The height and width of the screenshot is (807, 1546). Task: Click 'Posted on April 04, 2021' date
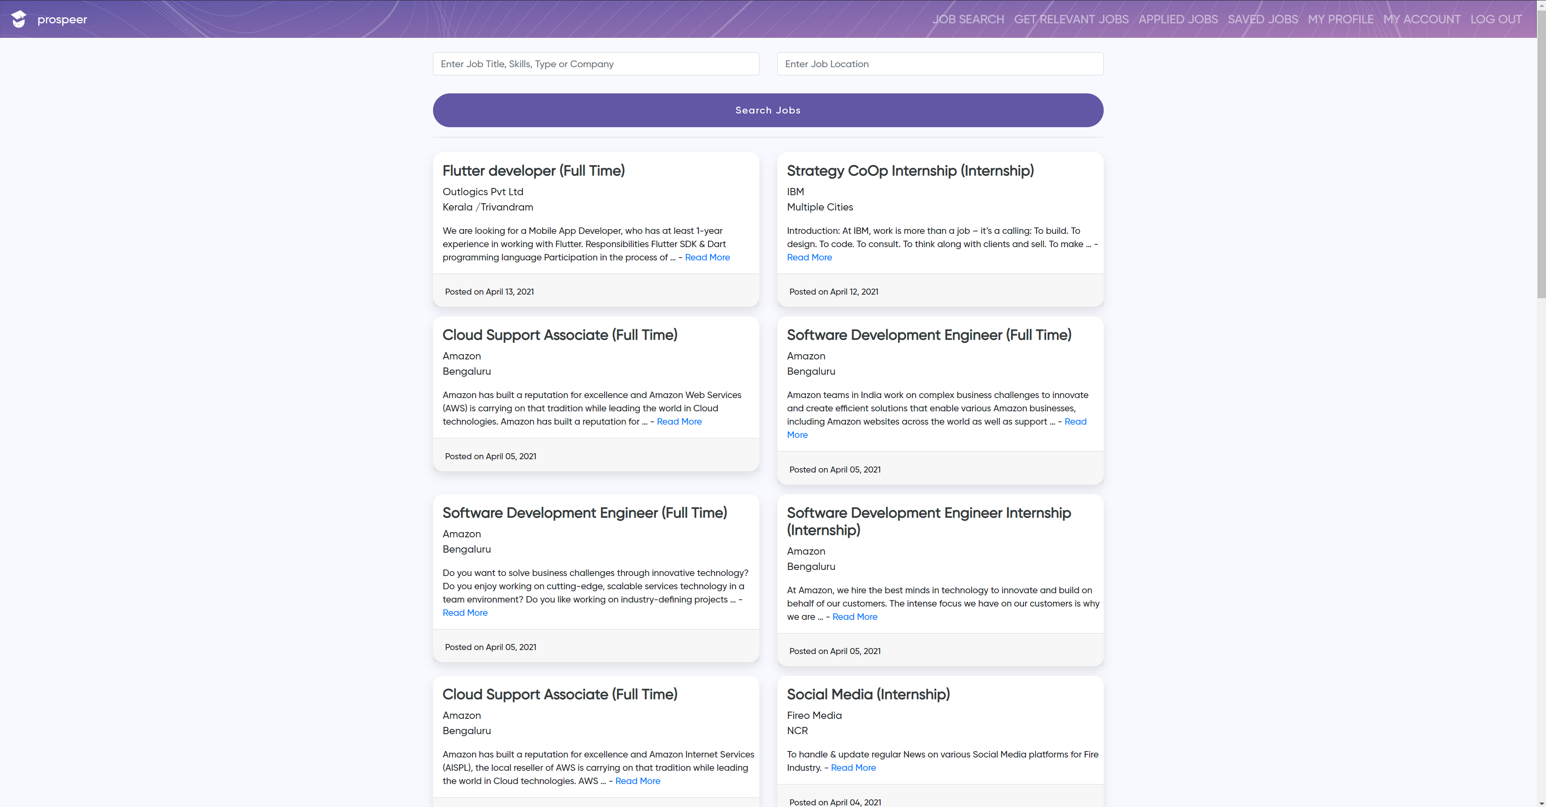click(835, 802)
